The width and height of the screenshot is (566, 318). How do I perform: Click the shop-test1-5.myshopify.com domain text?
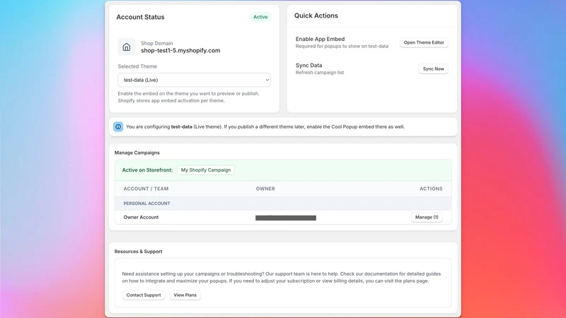click(180, 50)
